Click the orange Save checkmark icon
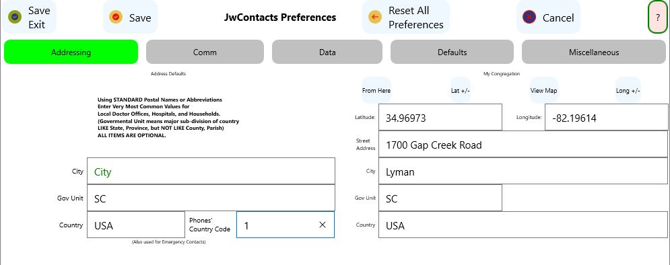This screenshot has height=265, width=670. tap(116, 17)
